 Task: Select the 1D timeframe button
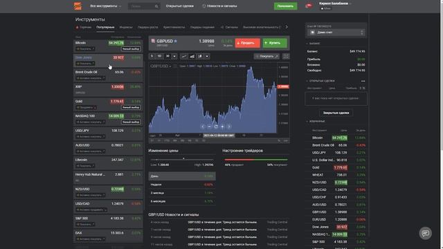tap(159, 56)
